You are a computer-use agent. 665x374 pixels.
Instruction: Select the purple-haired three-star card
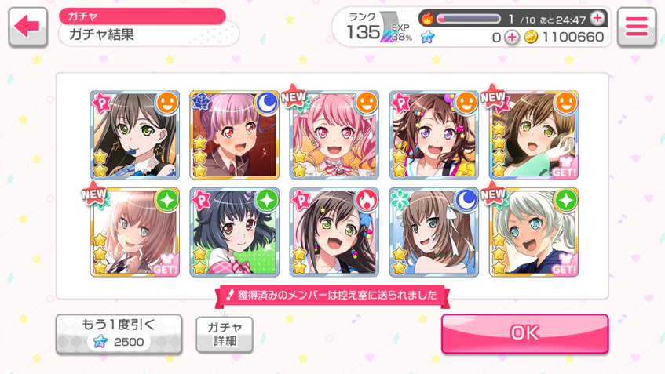[234, 135]
